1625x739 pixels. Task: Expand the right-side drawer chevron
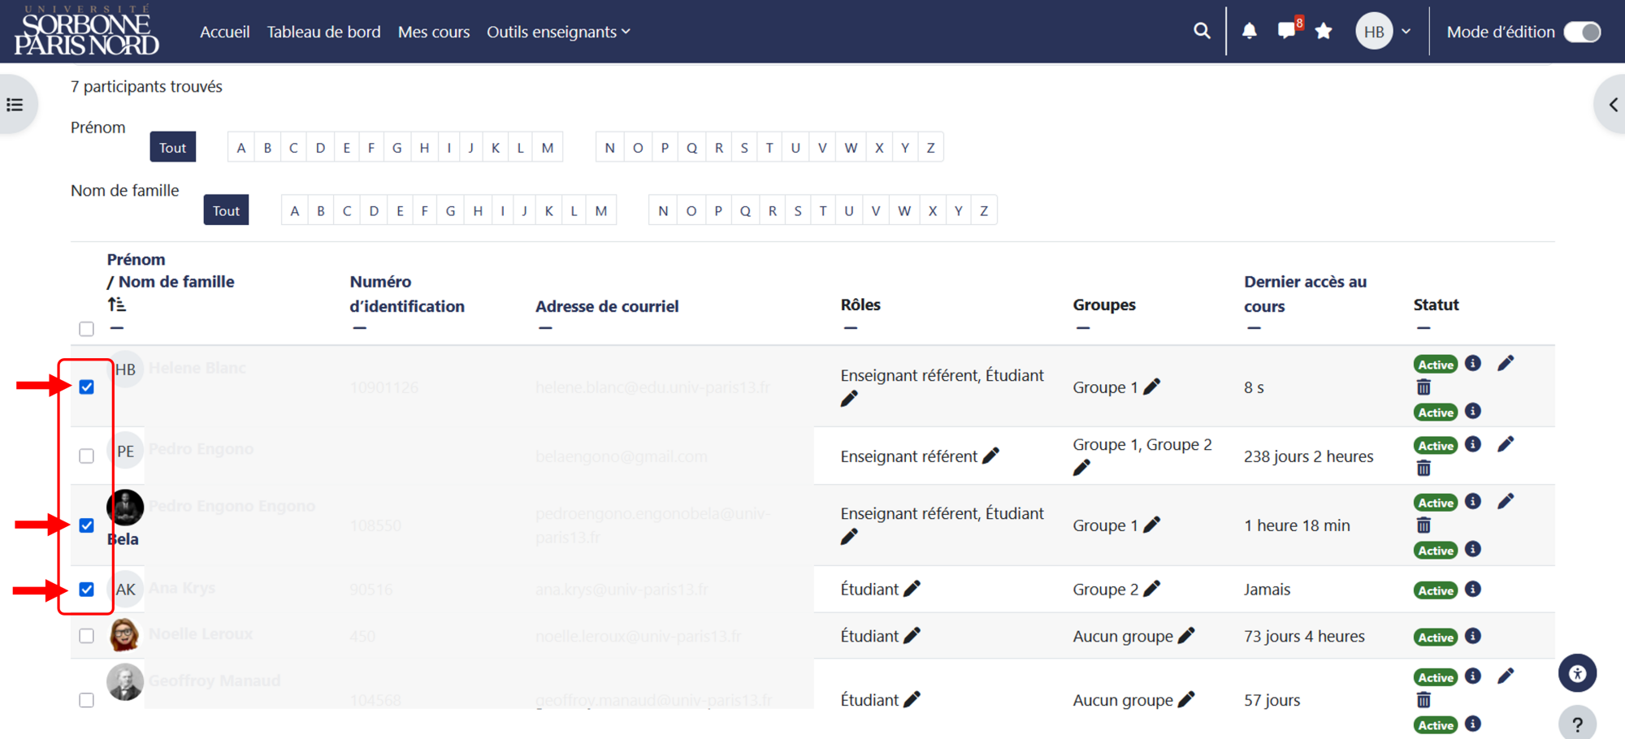click(1613, 105)
